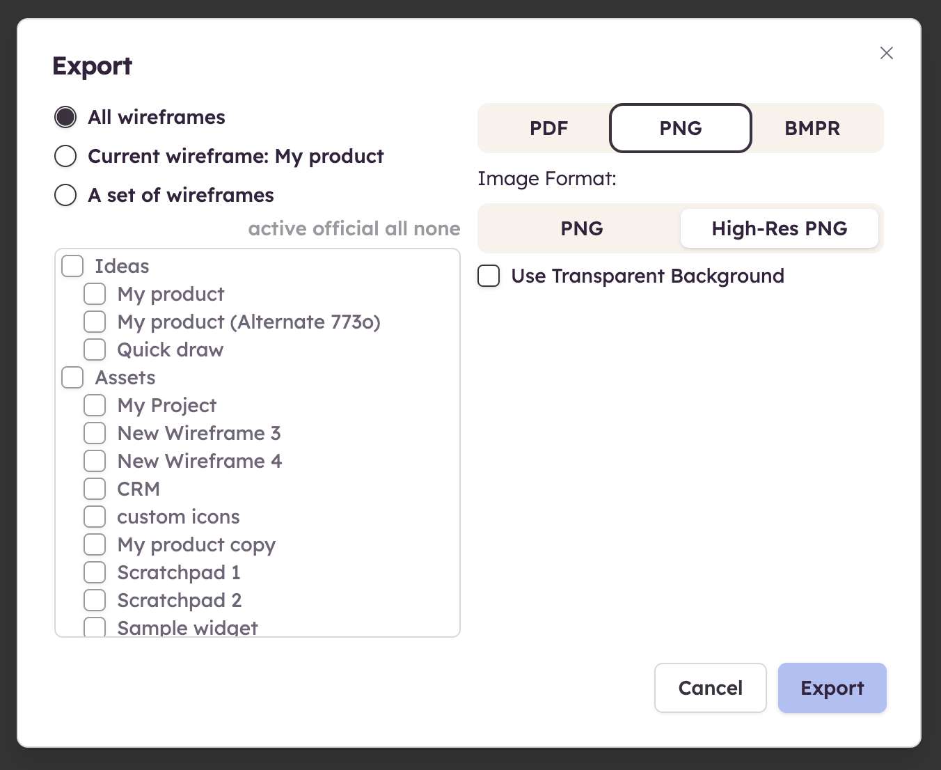Select the PNG export format tab
Viewport: 941px width, 770px height.
(x=680, y=128)
